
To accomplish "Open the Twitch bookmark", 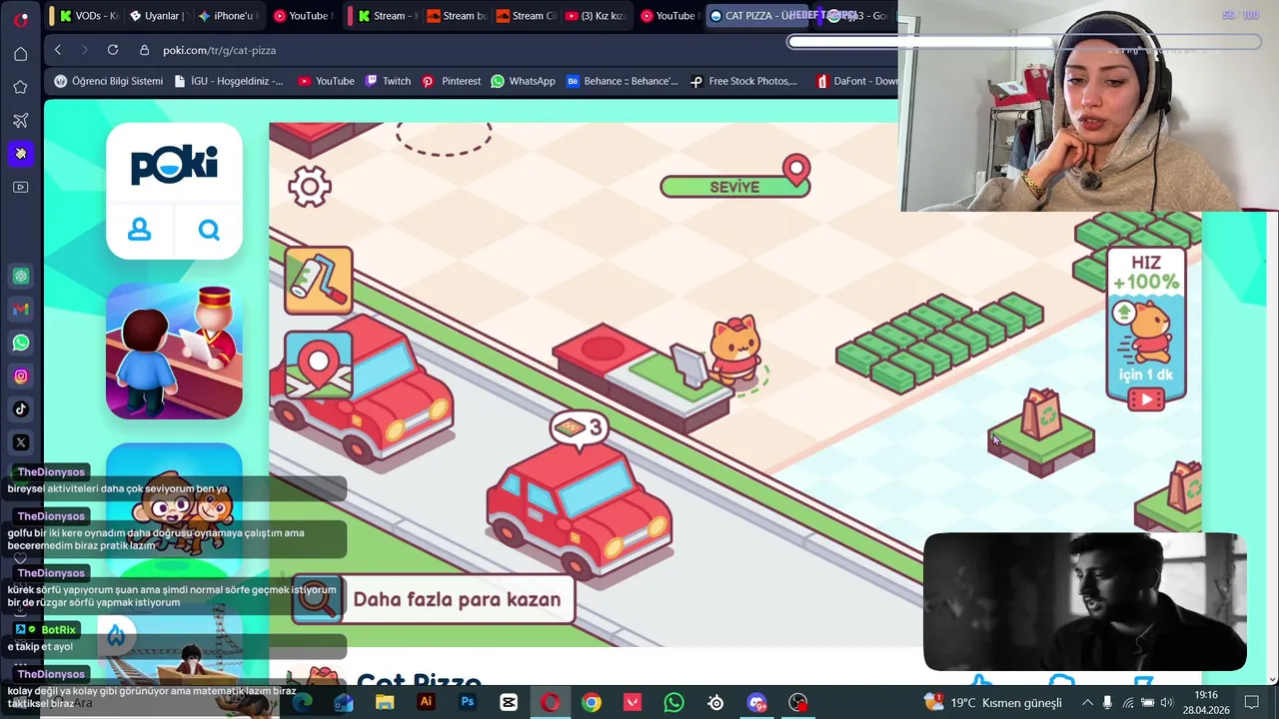I will [x=388, y=81].
